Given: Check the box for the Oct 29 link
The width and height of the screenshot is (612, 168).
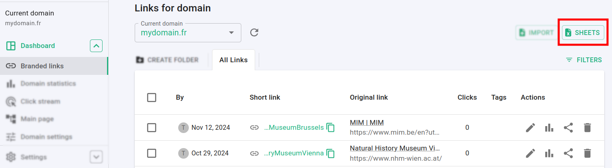Looking at the screenshot, I should [152, 153].
